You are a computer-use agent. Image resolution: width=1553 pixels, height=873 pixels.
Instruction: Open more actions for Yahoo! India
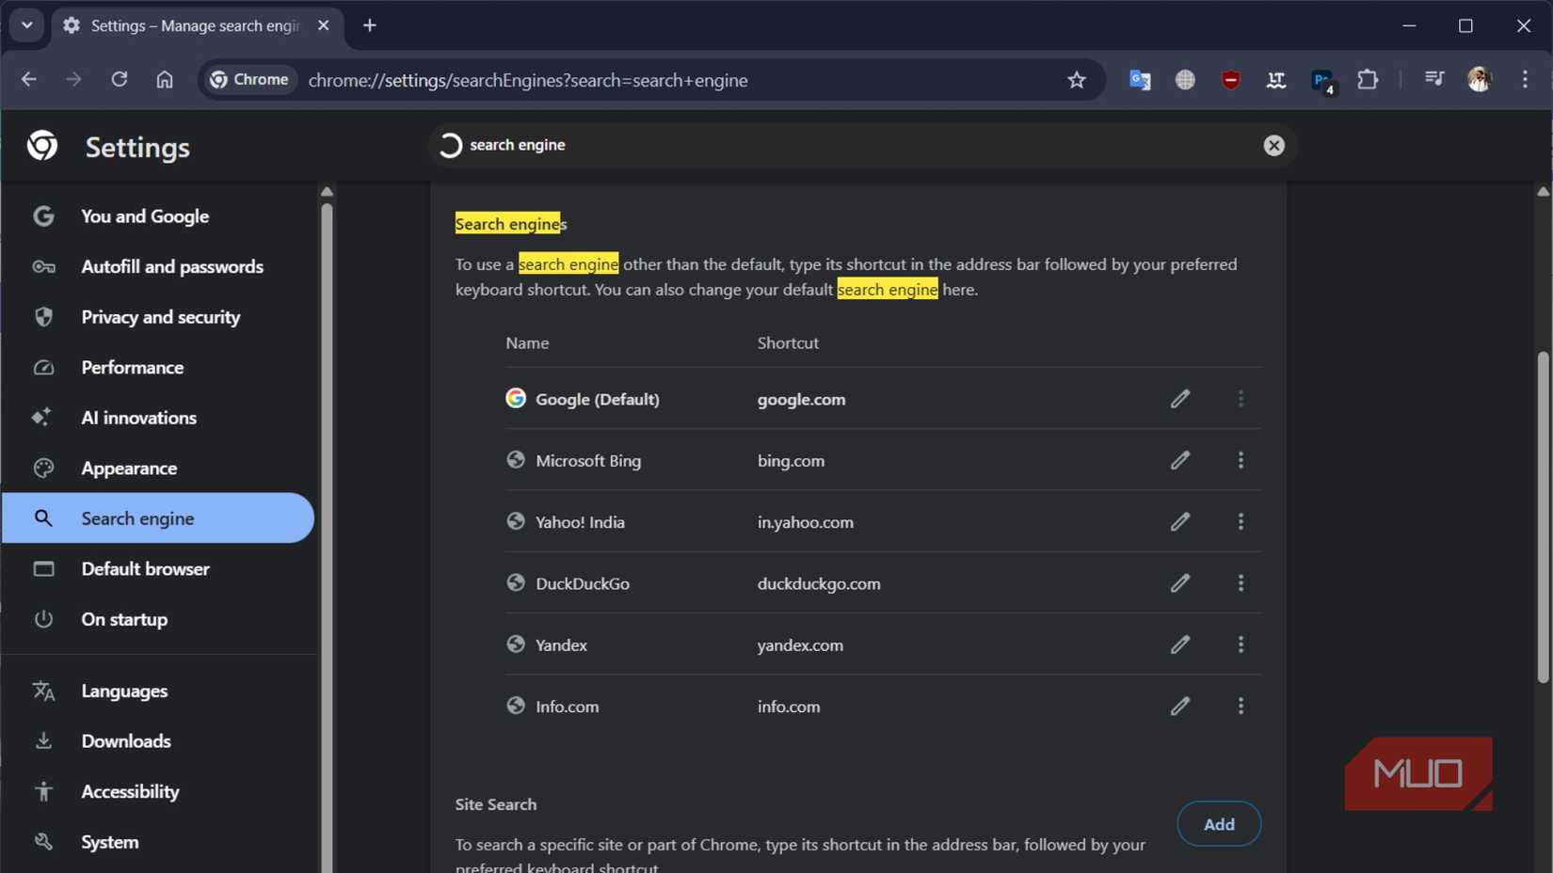click(x=1241, y=521)
